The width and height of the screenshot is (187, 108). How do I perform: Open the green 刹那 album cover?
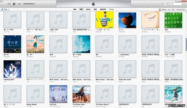pos(173,20)
